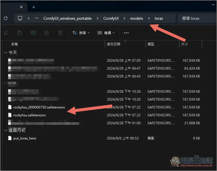Click the Delete trash can icon
This screenshot has width=217, height=171.
point(60,33)
